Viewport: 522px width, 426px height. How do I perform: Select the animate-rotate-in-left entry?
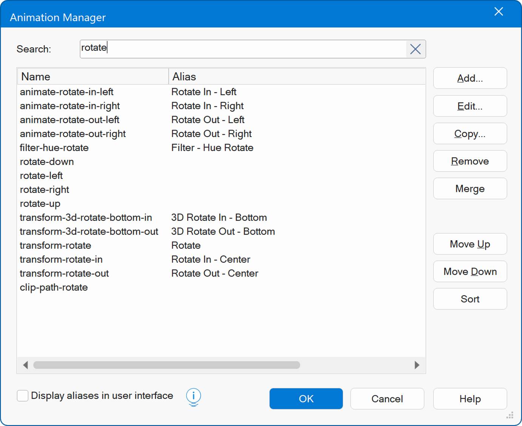67,92
